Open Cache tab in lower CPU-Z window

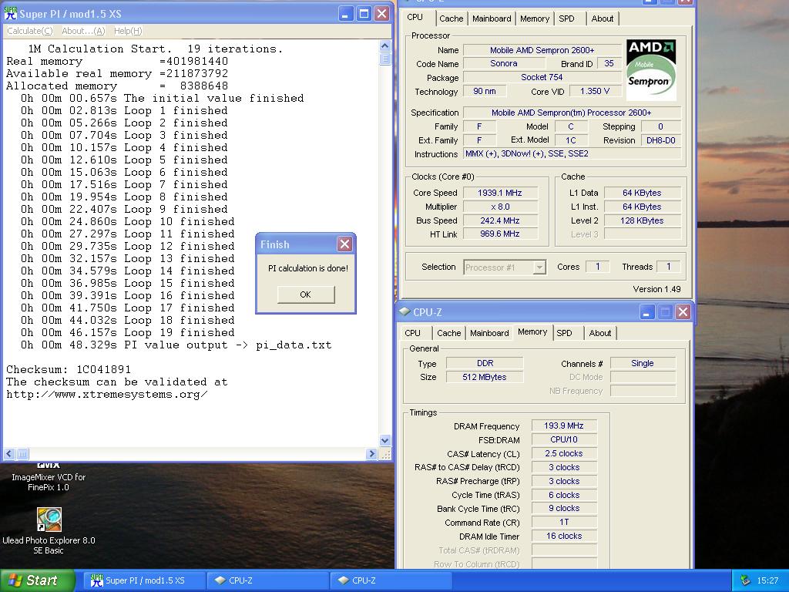[449, 333]
